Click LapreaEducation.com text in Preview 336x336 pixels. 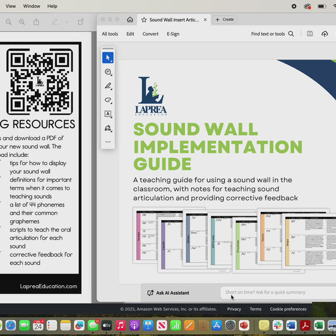pos(48,287)
